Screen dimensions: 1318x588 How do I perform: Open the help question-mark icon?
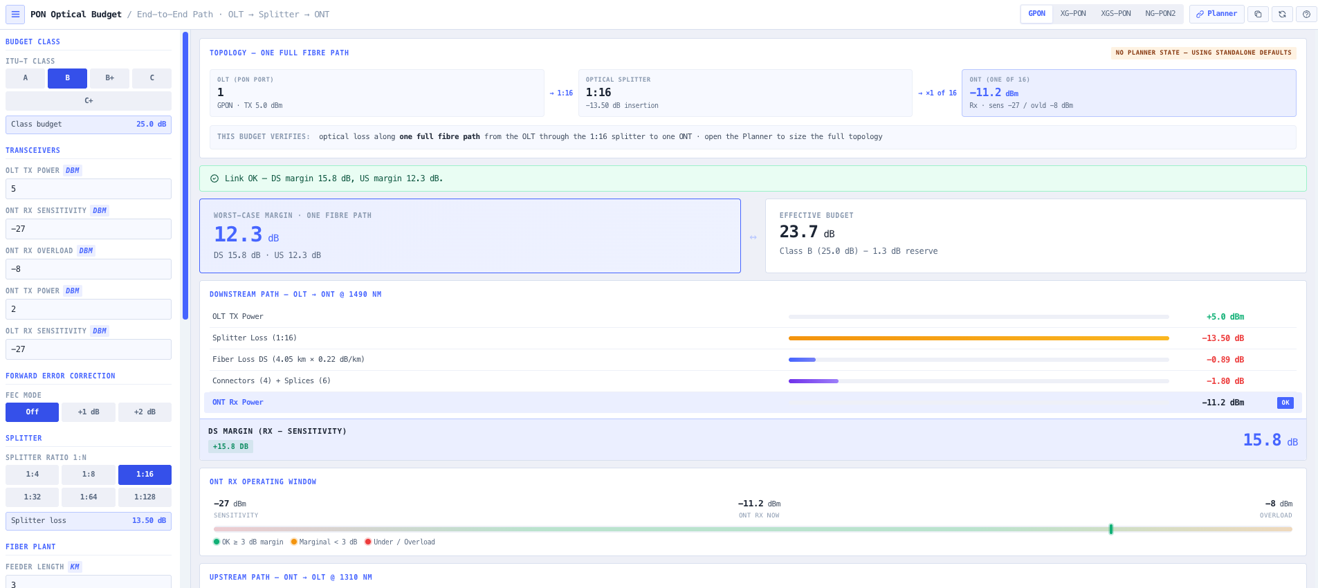click(x=1306, y=15)
